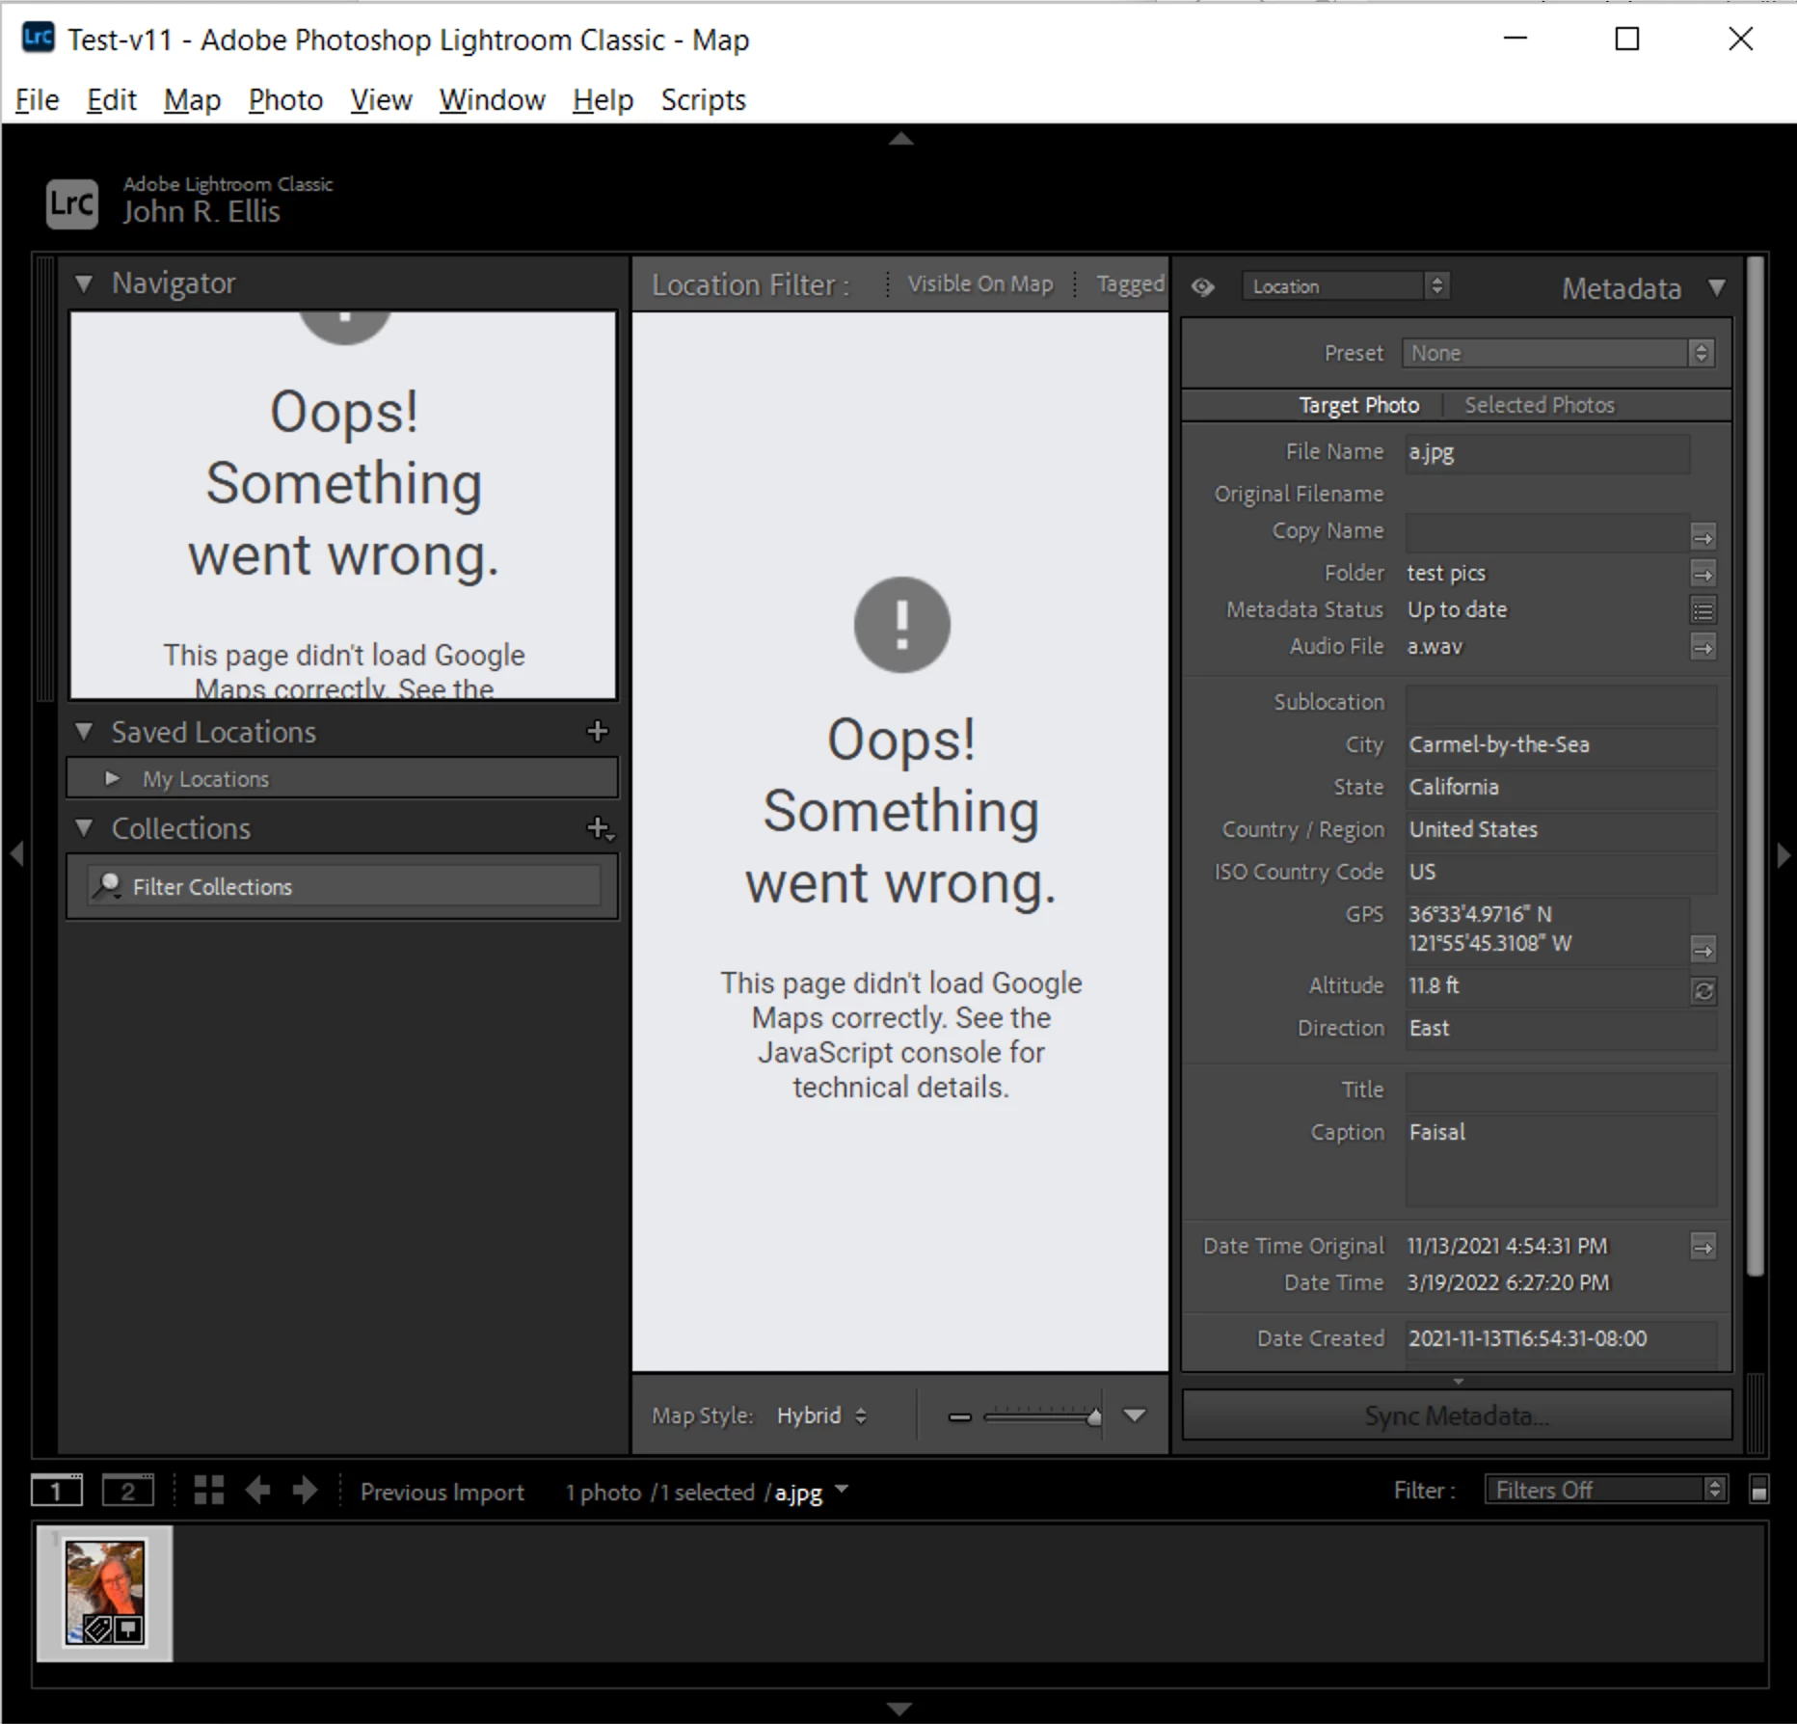Click the Metadata Status list icon
The image size is (1797, 1724).
1703,611
